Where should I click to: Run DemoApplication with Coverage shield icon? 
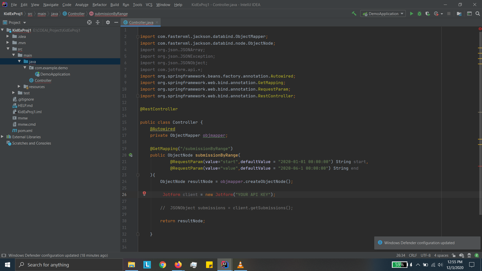click(428, 14)
